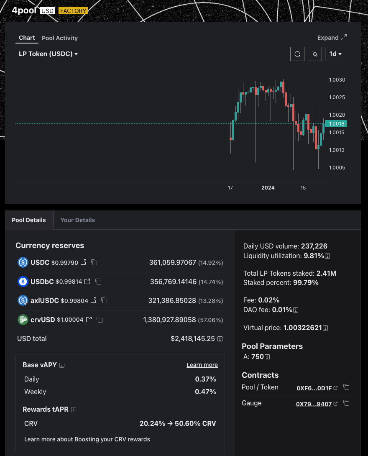The height and width of the screenshot is (456, 368).
Task: Copy USDbC token address icon
Action: 98,282
